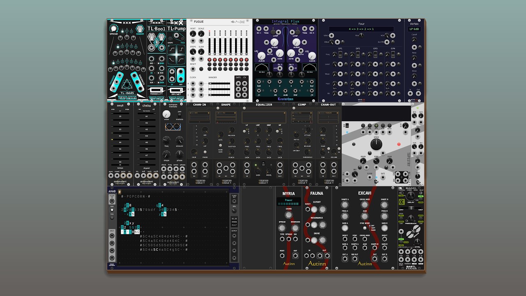This screenshot has width=526, height=296.
Task: Click the BPM knob on AHAB
Action: (x=234, y=210)
